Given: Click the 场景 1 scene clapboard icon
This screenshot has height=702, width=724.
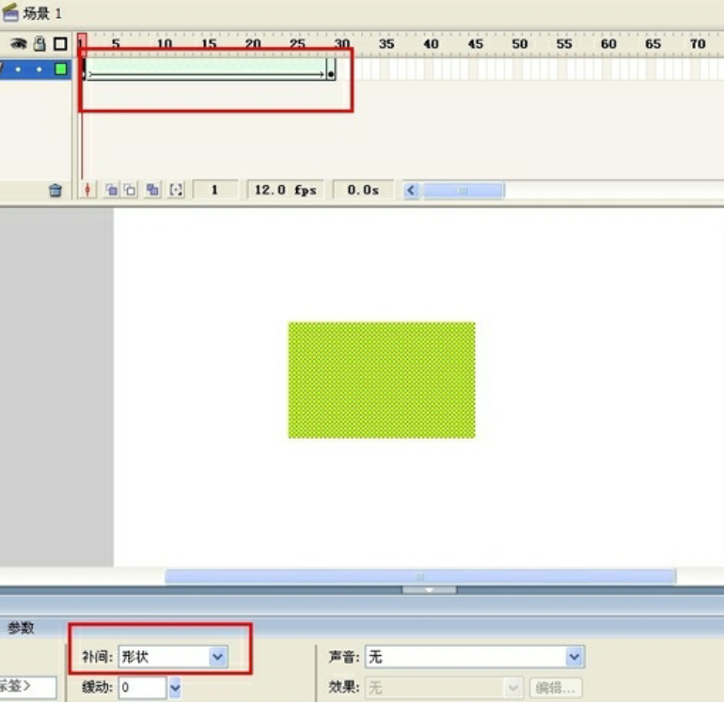Looking at the screenshot, I should (11, 13).
